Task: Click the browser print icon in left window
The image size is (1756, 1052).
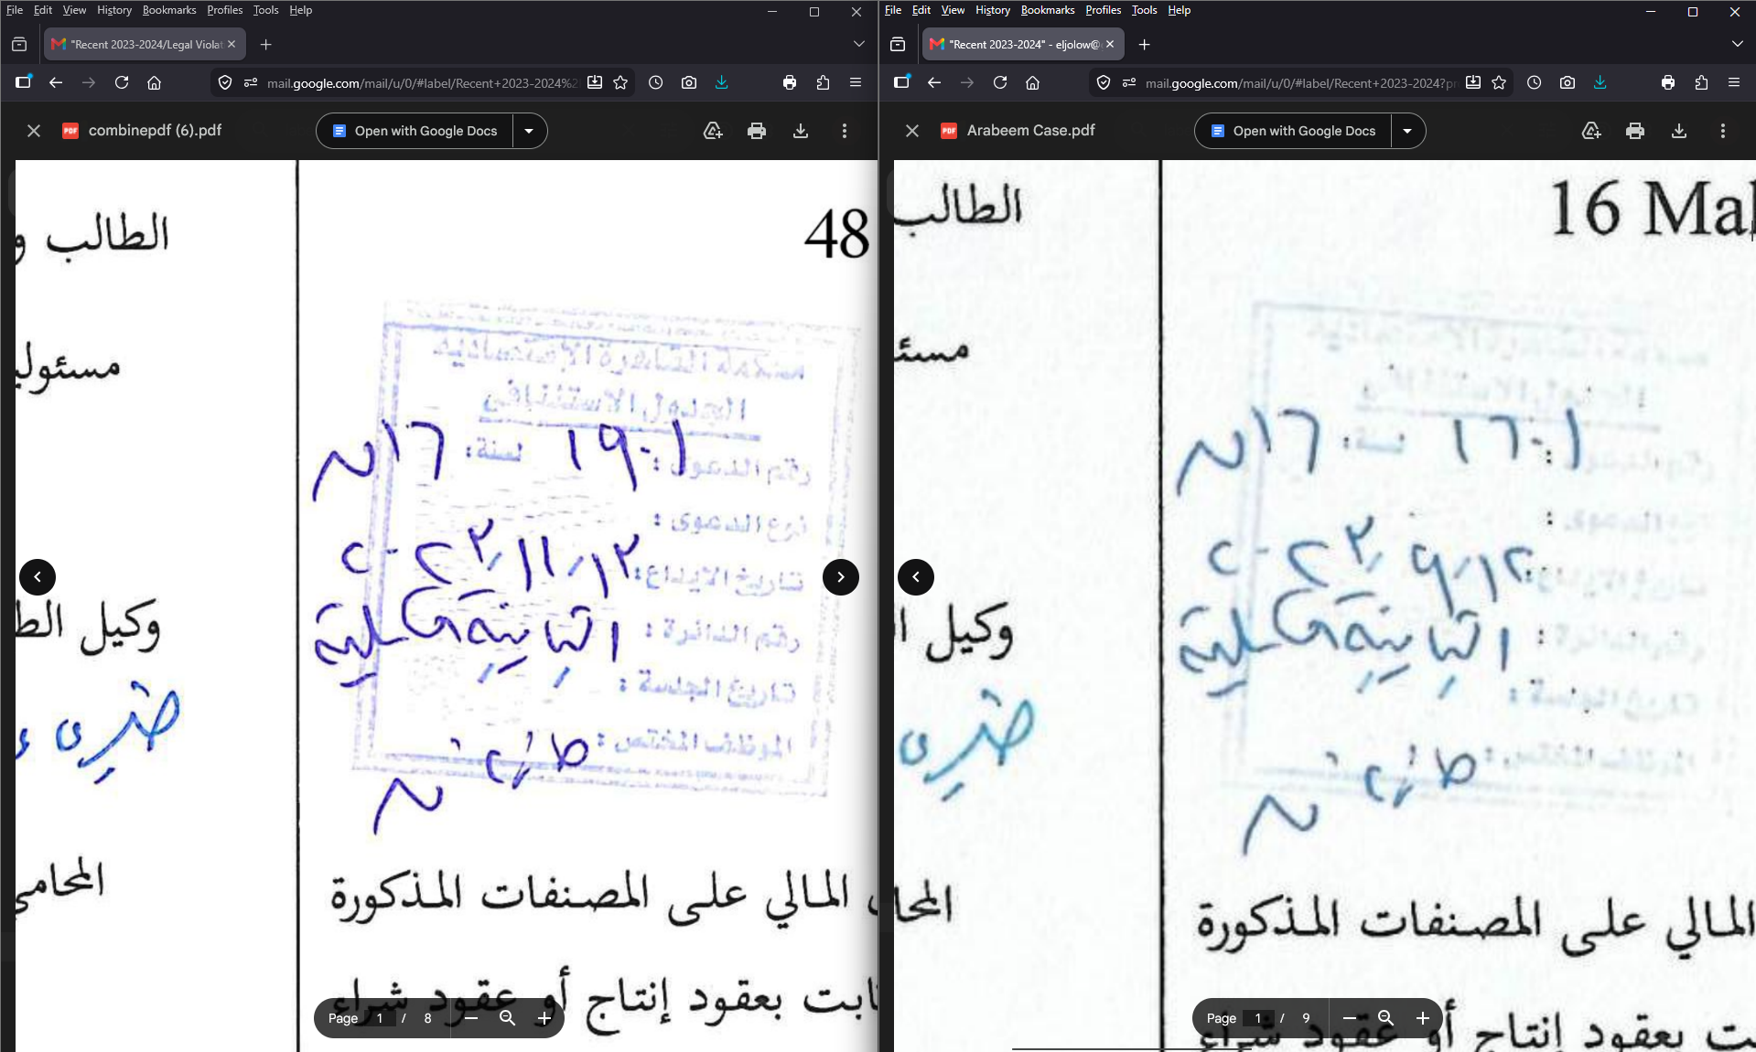Action: 790,82
